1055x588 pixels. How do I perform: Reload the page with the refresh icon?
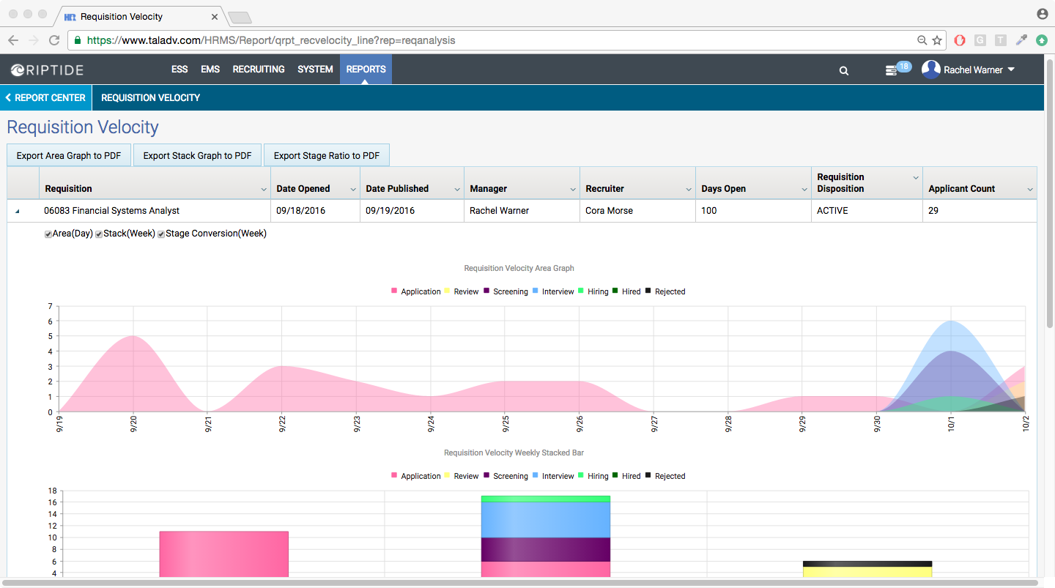click(x=54, y=40)
